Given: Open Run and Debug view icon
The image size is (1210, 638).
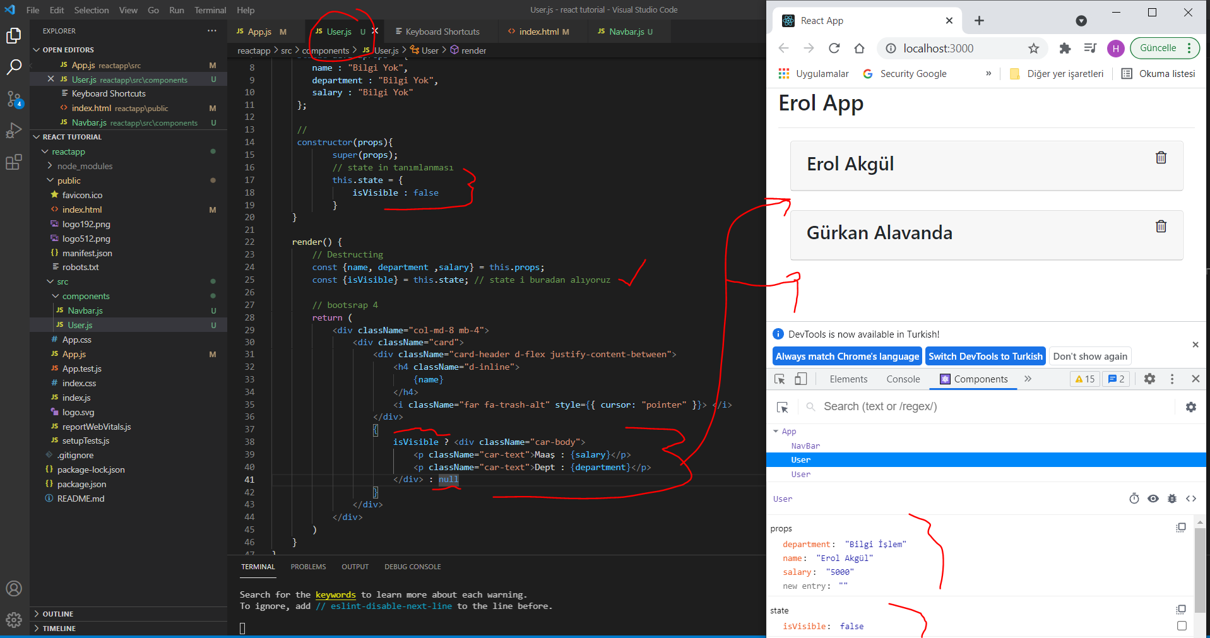Looking at the screenshot, I should pos(14,131).
